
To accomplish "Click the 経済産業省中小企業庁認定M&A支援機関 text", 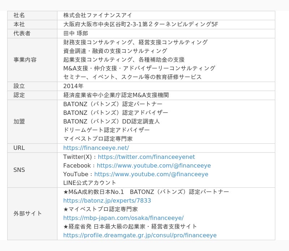I will coord(116,95).
